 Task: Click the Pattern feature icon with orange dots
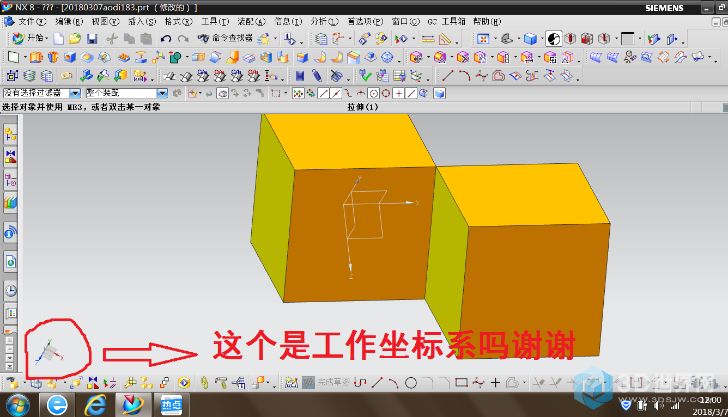point(124,57)
